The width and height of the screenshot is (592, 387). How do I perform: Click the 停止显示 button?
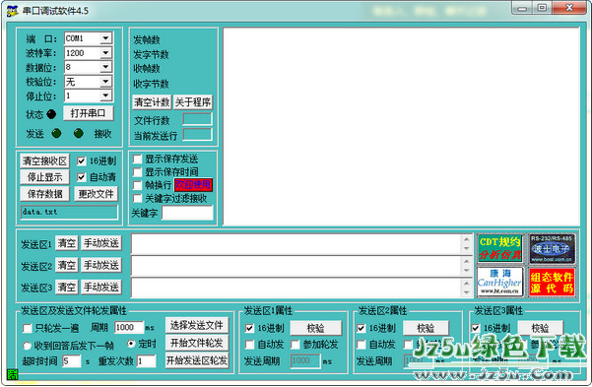point(44,177)
